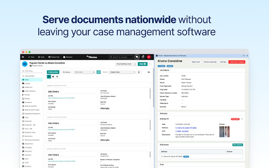
Task: Click the print icon in the toolbar
Action: [x=148, y=72]
